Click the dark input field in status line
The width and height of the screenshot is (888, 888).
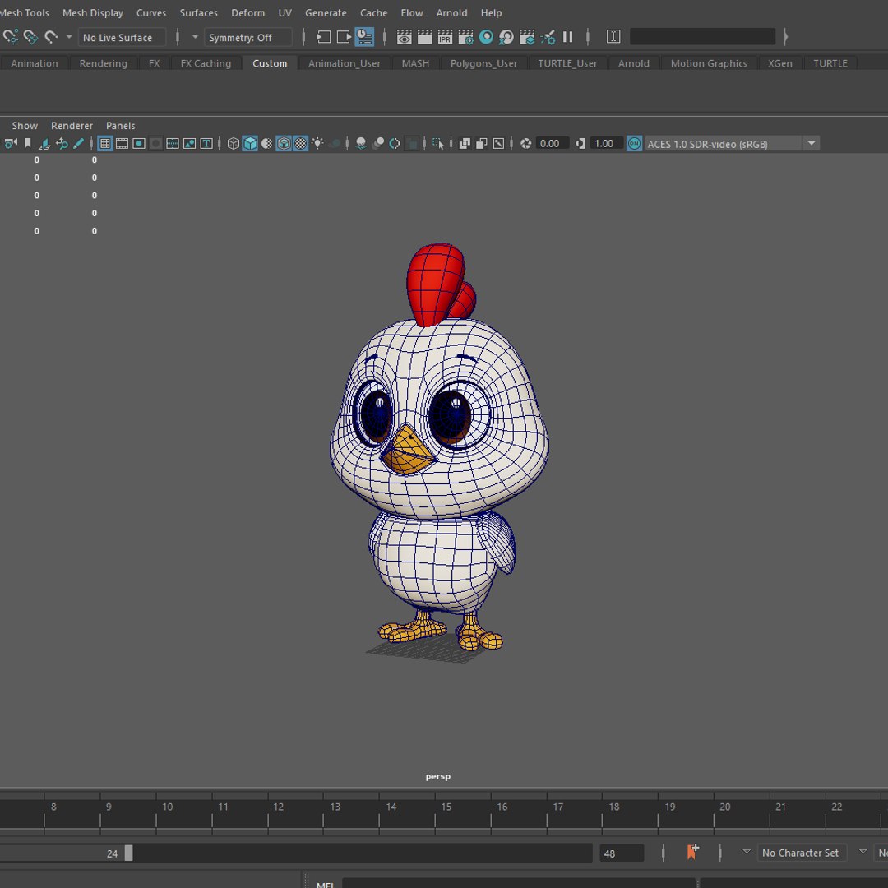click(702, 37)
